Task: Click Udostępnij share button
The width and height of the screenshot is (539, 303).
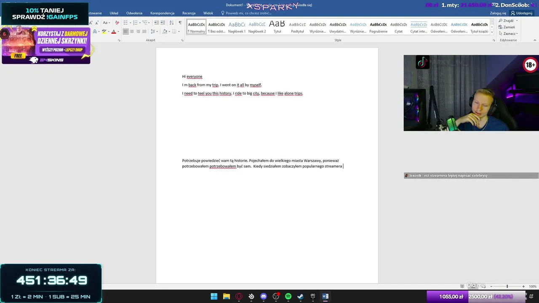Action: click(522, 13)
